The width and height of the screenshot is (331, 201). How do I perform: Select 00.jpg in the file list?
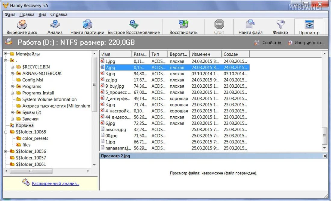tap(175, 136)
